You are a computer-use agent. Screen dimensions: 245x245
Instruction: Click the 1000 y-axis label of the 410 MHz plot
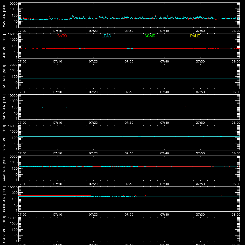tap(14, 40)
